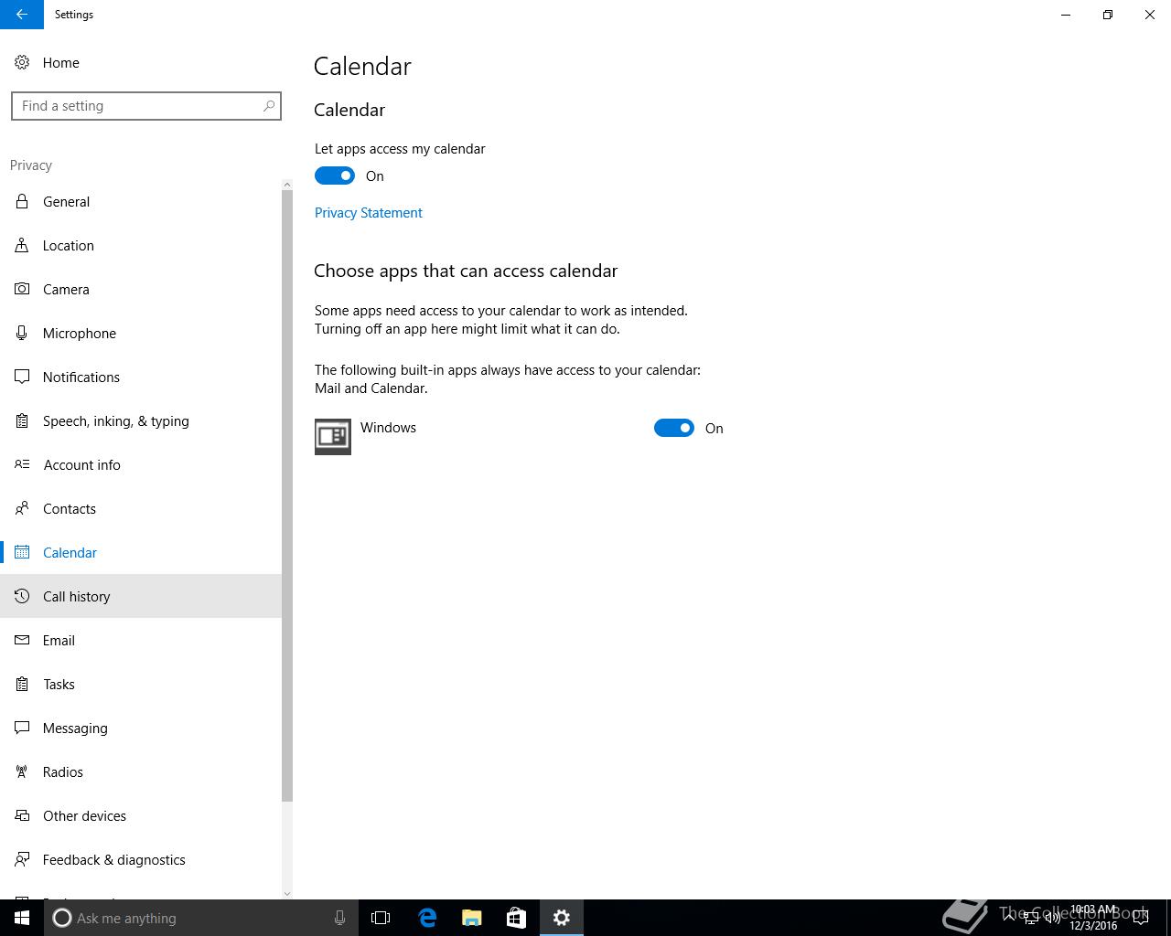Click the Cortana microphone icon

pos(339,918)
